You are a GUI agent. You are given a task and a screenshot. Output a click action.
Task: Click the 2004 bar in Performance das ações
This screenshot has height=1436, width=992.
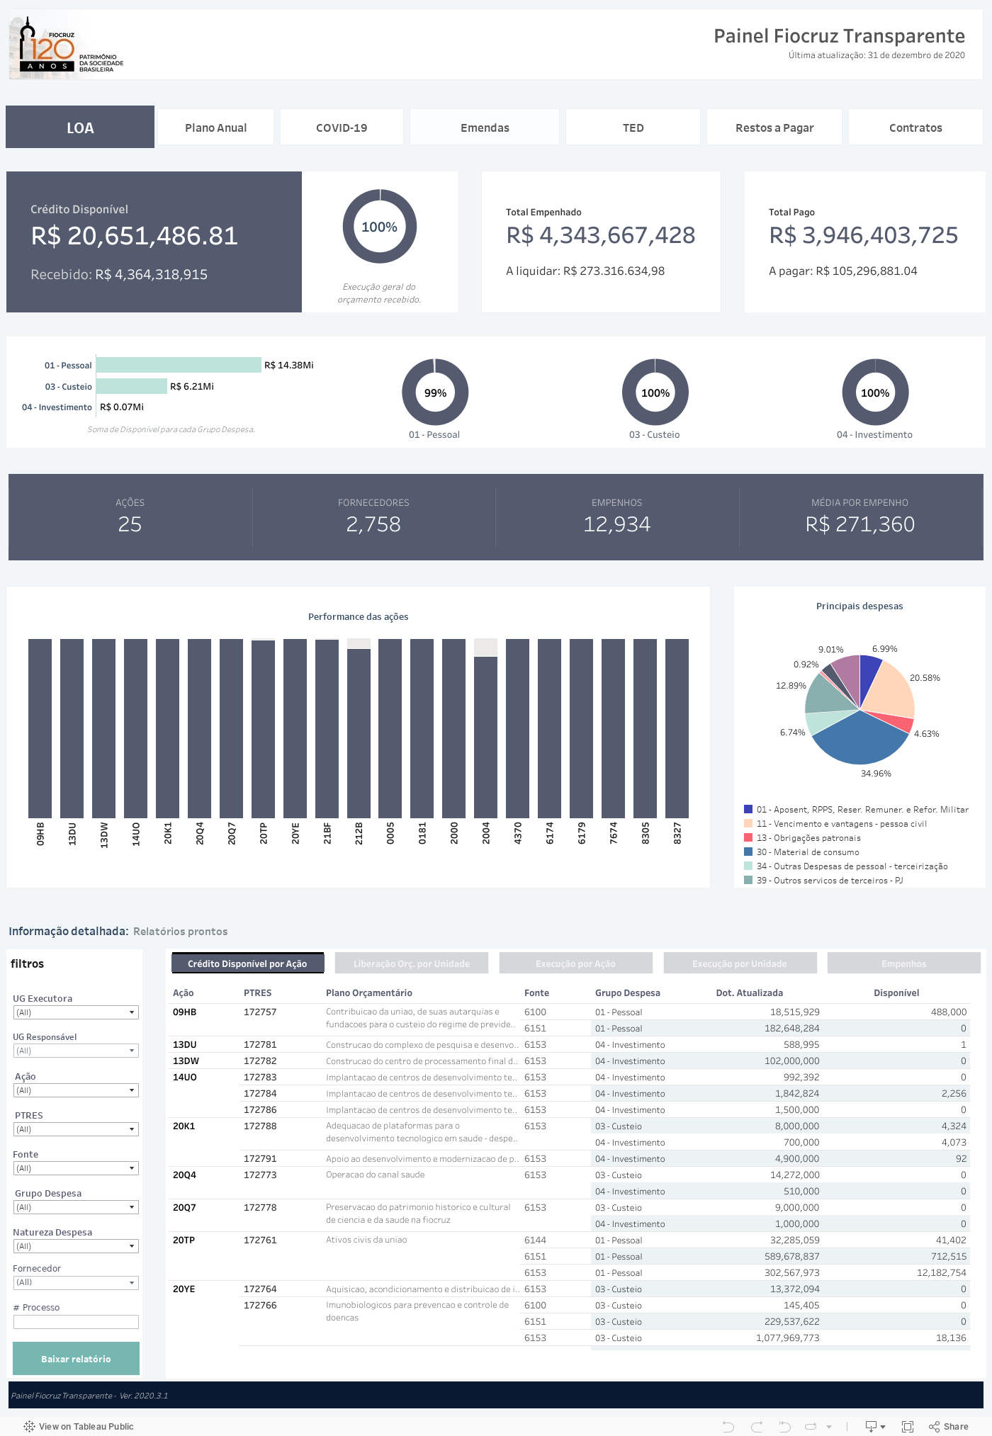pyautogui.click(x=485, y=737)
